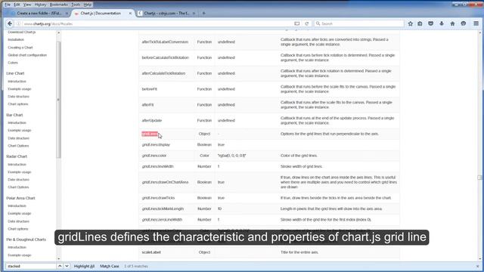Click sidebar scrollbar up arrow
The width and height of the screenshot is (484, 272).
pyautogui.click(x=59, y=32)
